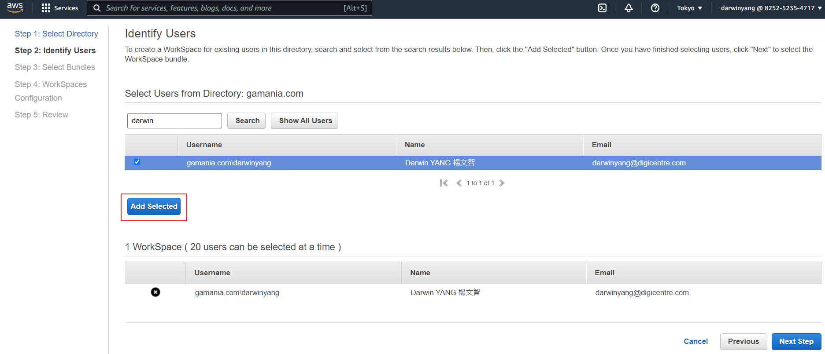Launch the CloudShell terminal icon
This screenshot has height=354, width=825.
point(602,8)
